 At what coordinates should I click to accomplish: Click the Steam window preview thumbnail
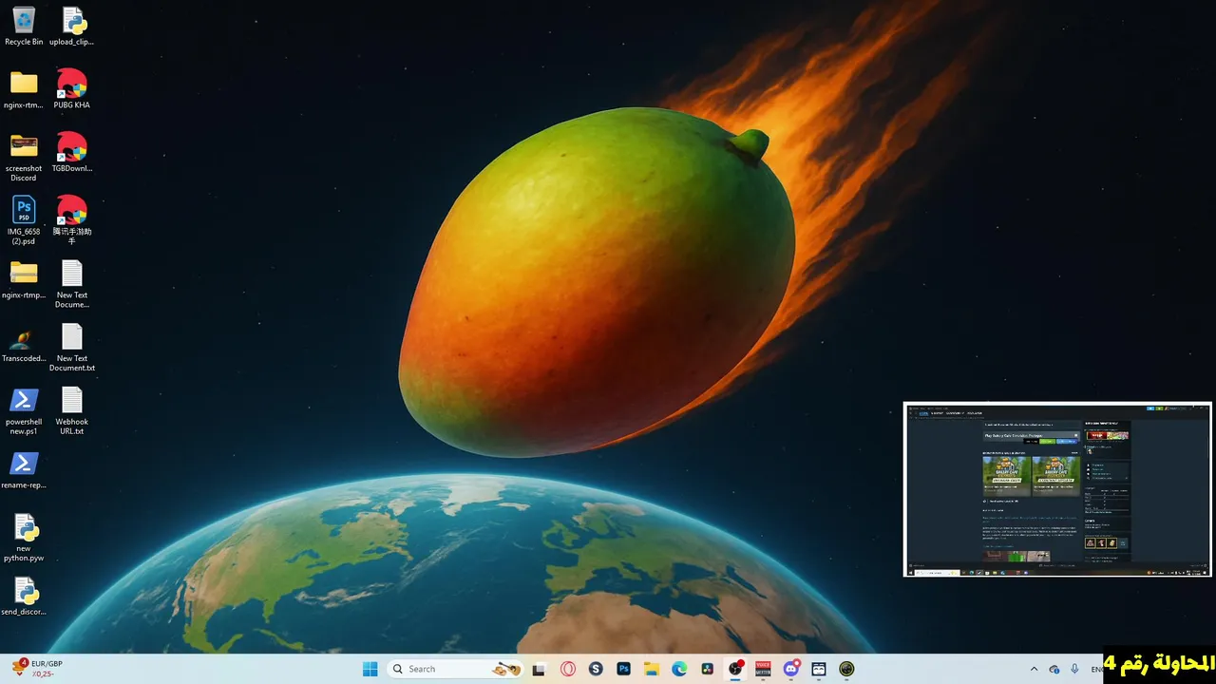[x=1057, y=489]
